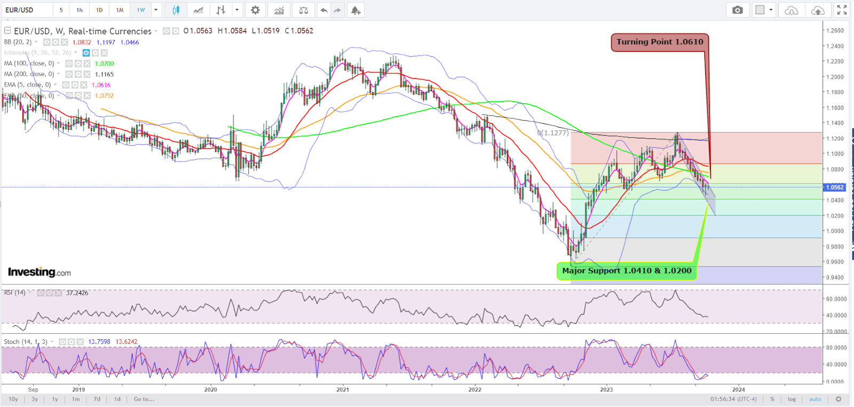Open settings for MA (200, close, 0)
This screenshot has width=854, height=407.
point(78,74)
